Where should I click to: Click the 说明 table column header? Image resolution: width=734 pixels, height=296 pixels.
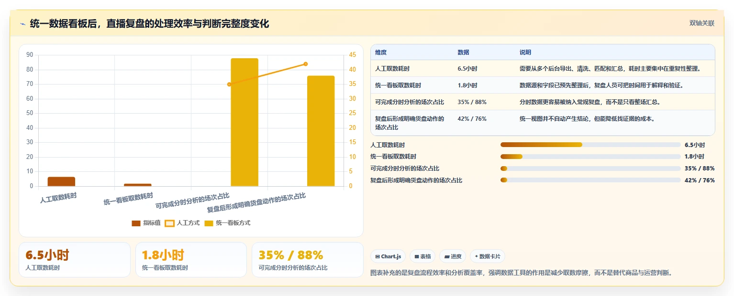525,53
